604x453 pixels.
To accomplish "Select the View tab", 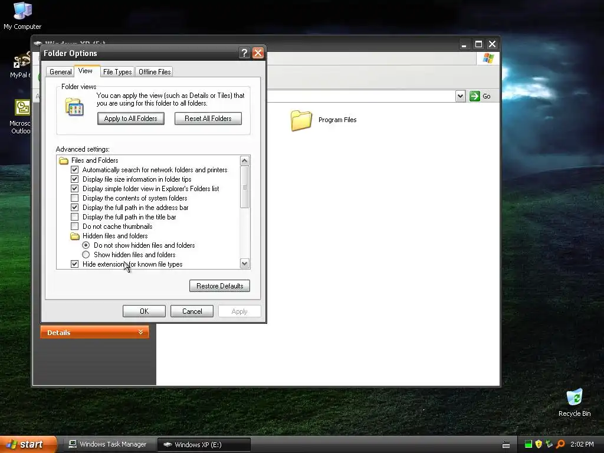I will (85, 71).
